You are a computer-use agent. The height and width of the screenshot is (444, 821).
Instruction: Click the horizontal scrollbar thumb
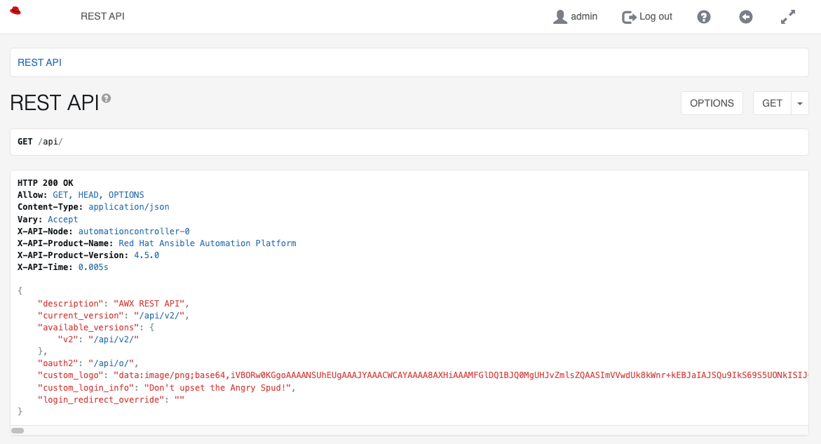(18, 431)
